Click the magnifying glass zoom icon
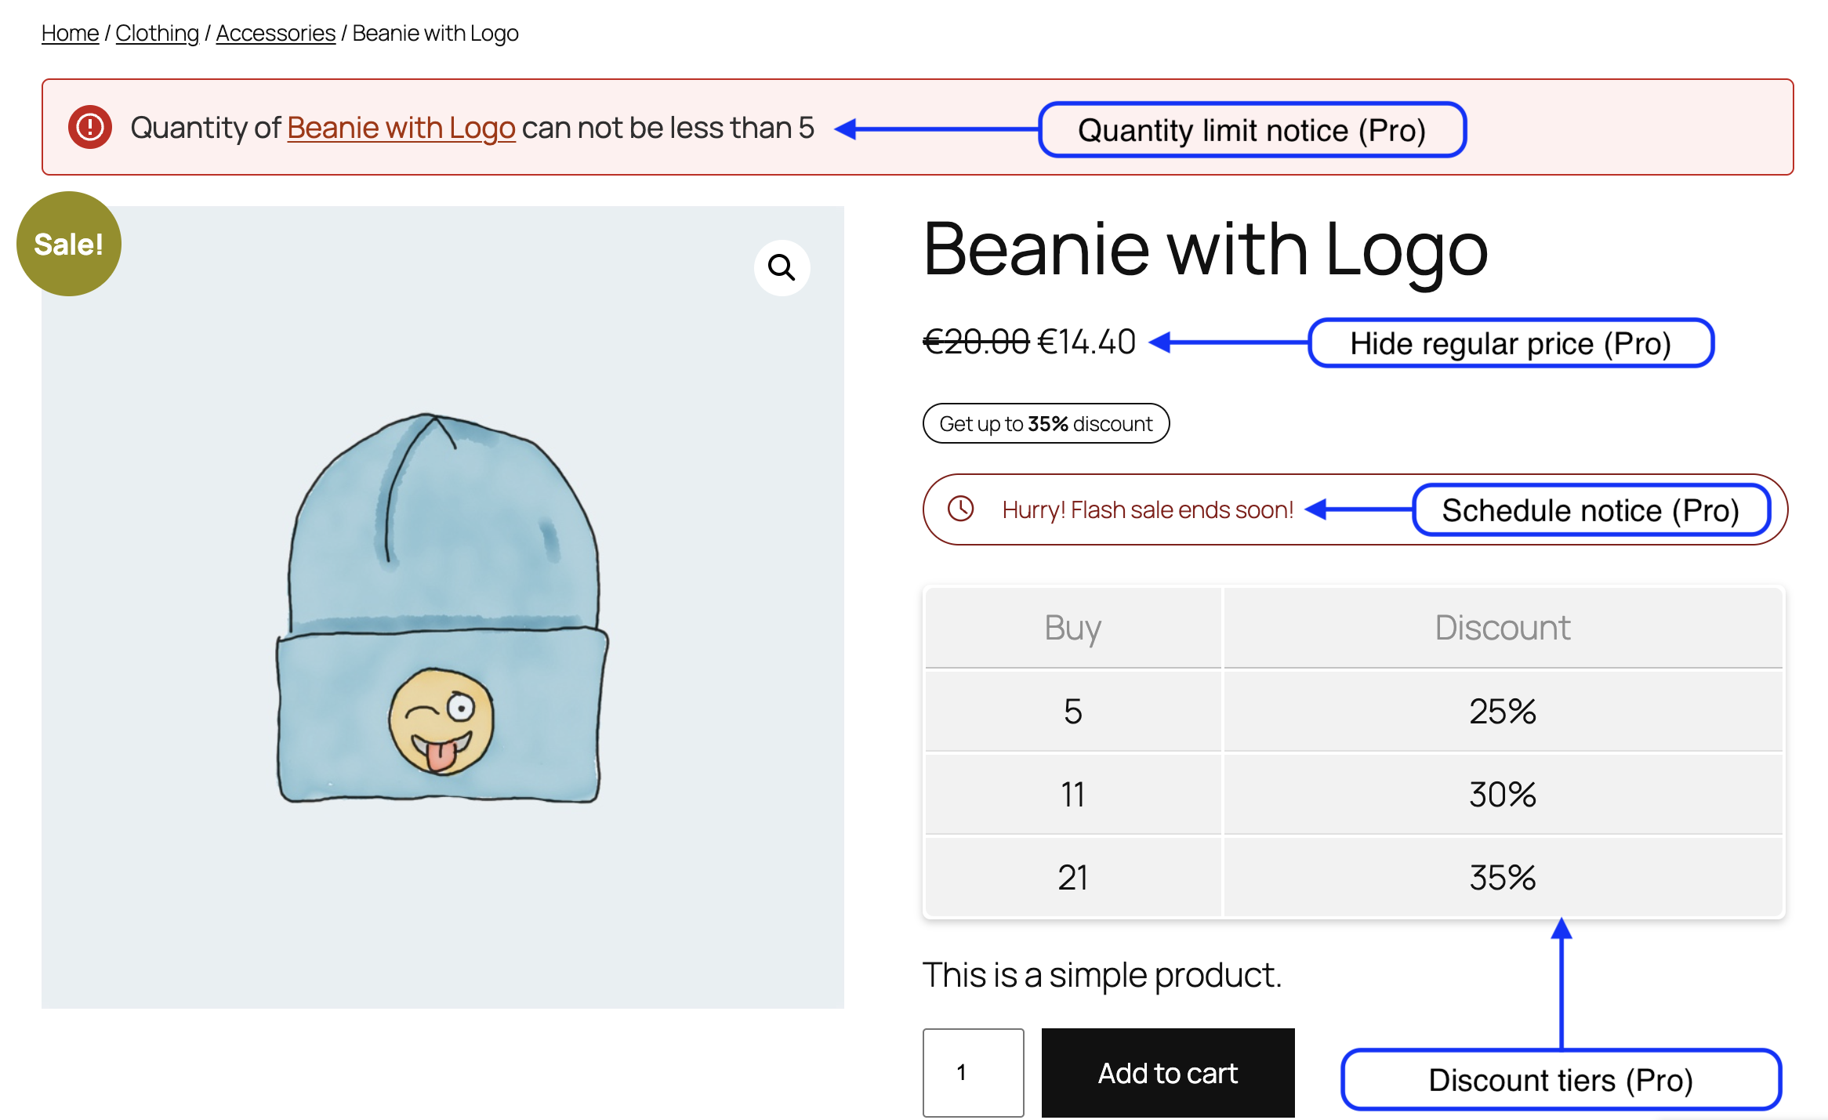 (782, 268)
